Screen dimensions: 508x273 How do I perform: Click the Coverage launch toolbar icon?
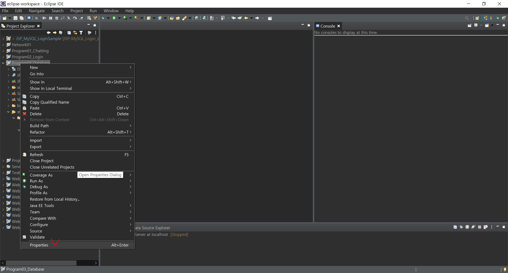pyautogui.click(x=125, y=18)
